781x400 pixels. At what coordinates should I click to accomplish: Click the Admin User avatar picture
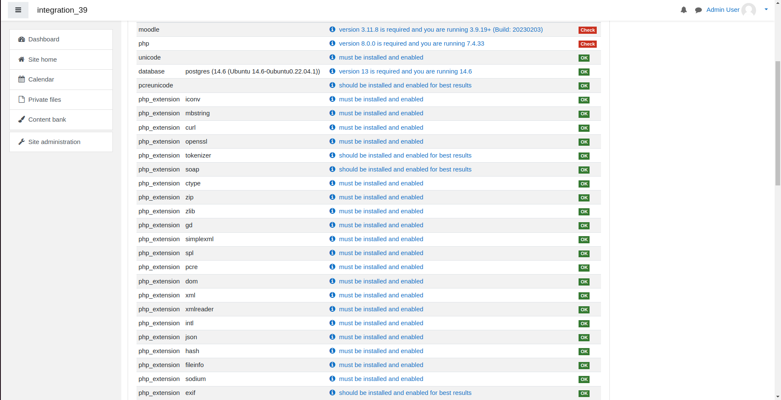point(749,10)
